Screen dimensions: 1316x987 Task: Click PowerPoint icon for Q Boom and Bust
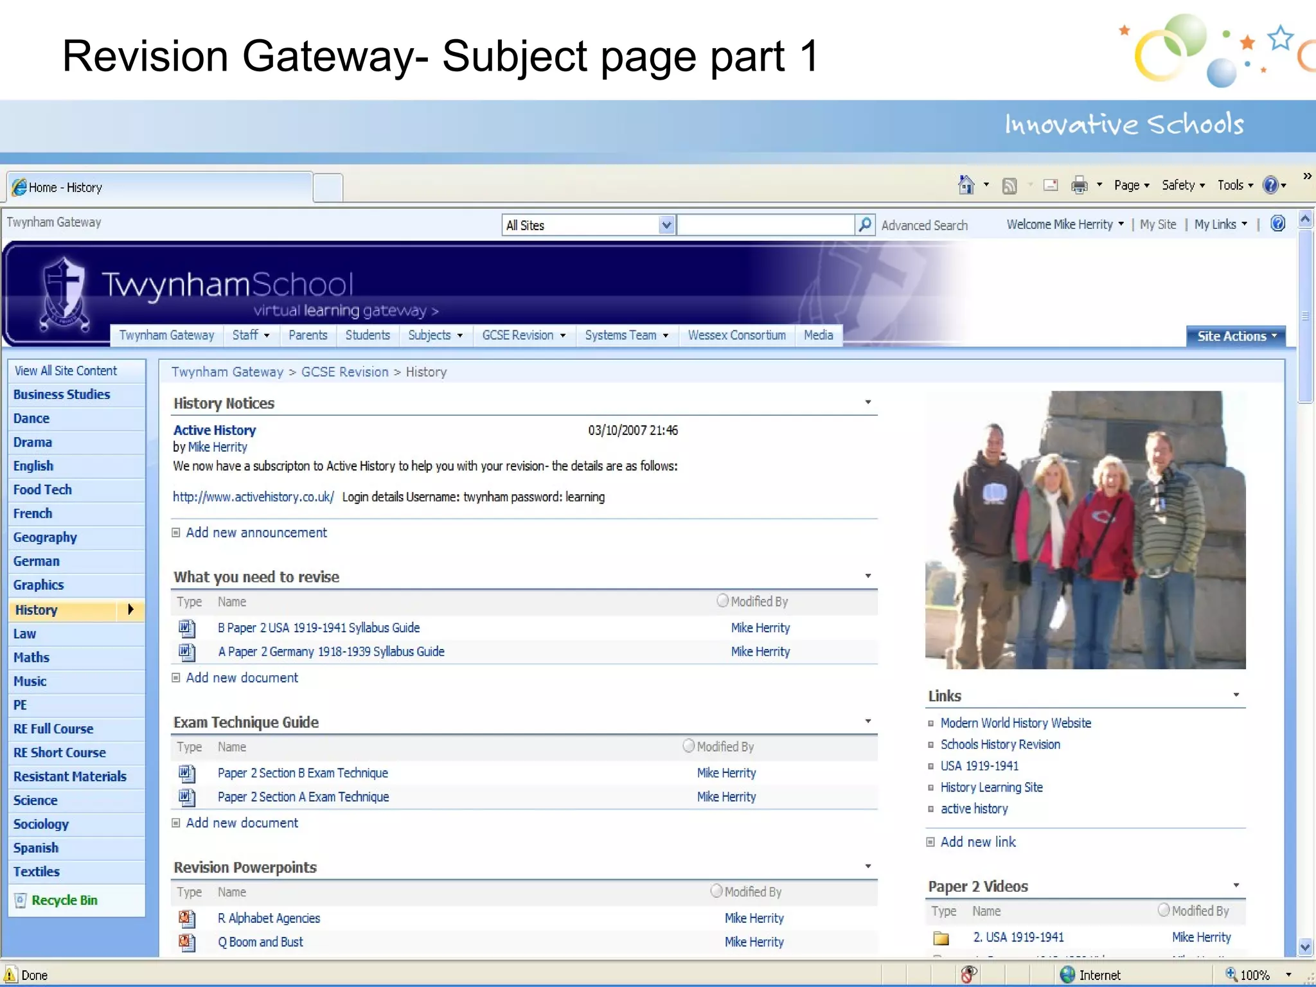pyautogui.click(x=186, y=942)
